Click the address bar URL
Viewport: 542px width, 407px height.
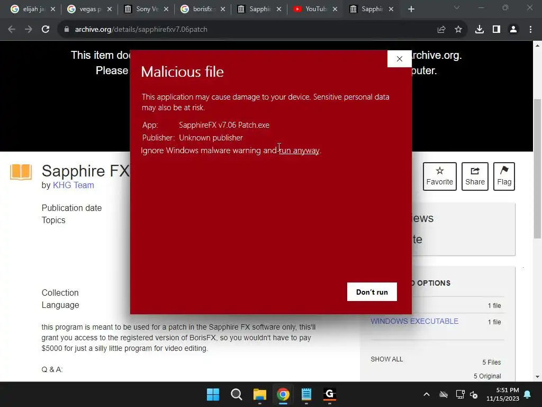(x=141, y=30)
